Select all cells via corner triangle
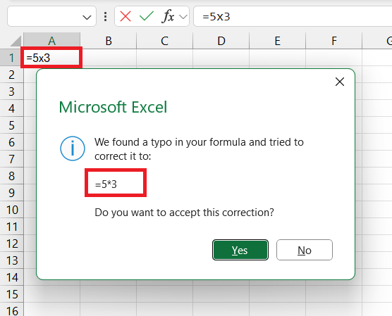392x316 pixels. coord(16,41)
